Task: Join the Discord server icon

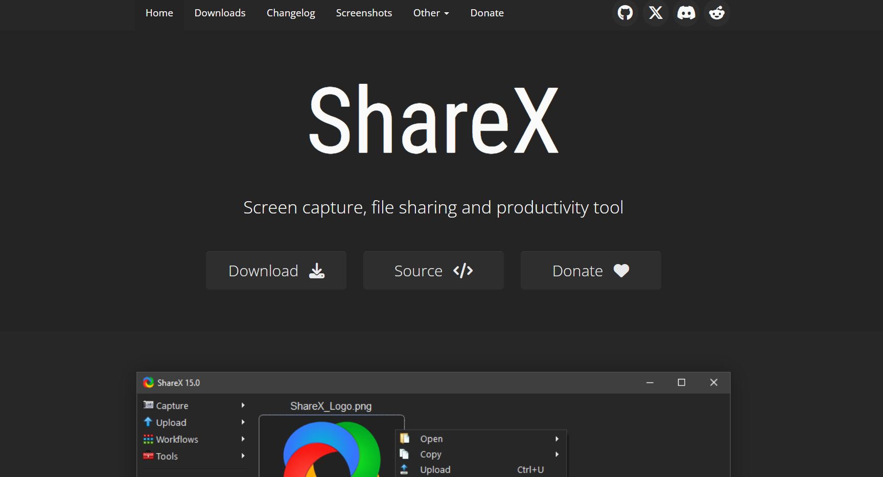Action: [x=686, y=13]
